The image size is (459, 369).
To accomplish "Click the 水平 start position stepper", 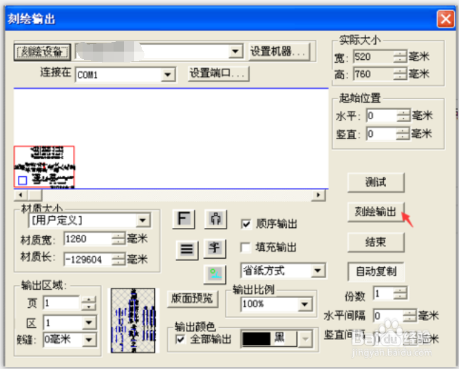I will coord(404,116).
